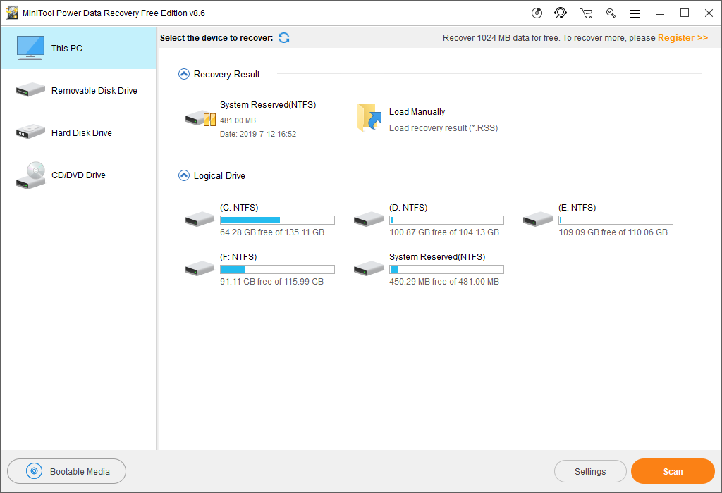Click 64.28 GB free of 135.11 GB text
This screenshot has height=493, width=722.
(x=272, y=232)
